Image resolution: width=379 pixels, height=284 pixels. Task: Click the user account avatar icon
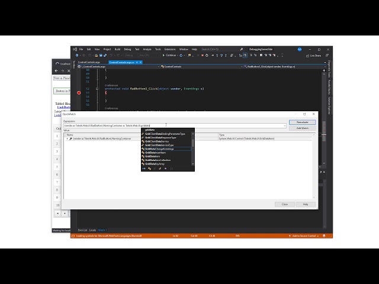[x=300, y=49]
